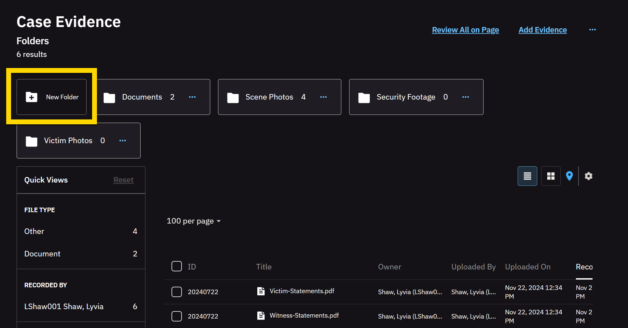Viewport: 628px width, 328px height.
Task: Sort by Uploaded On column header
Action: tap(527, 267)
